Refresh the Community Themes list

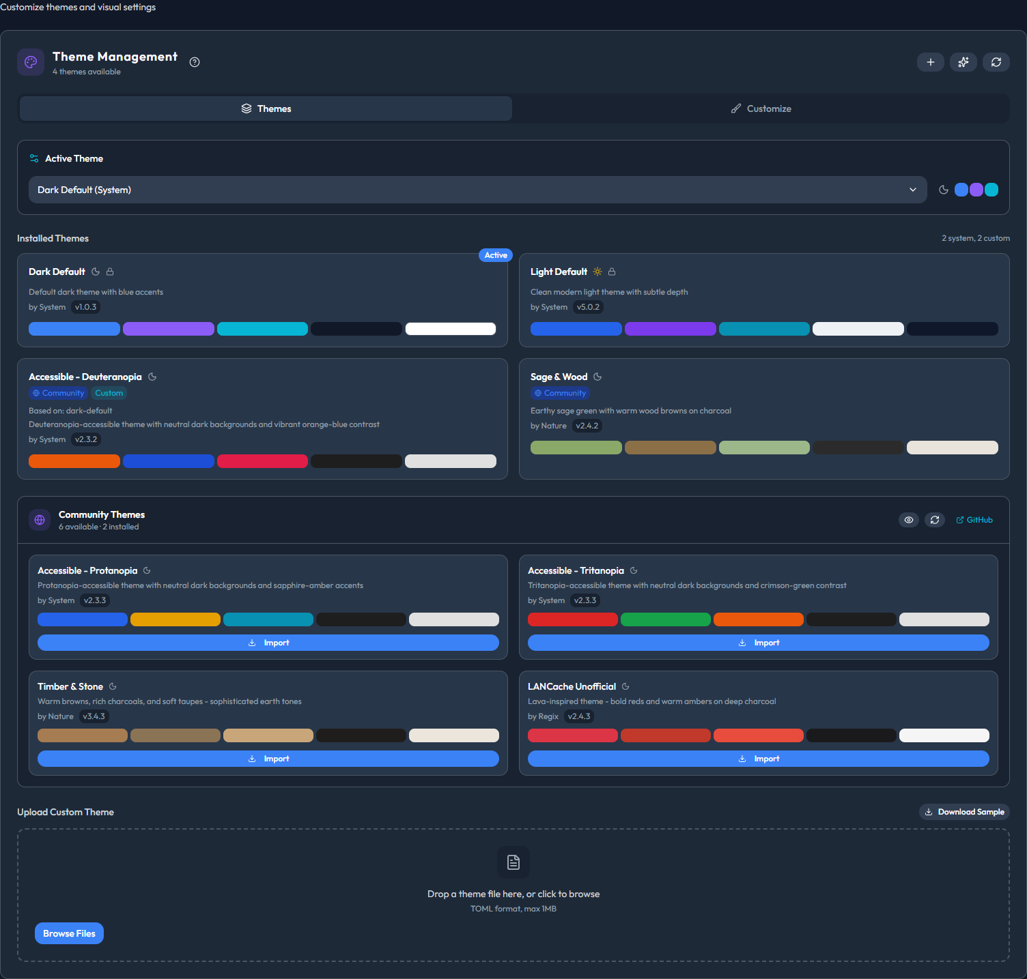[935, 520]
